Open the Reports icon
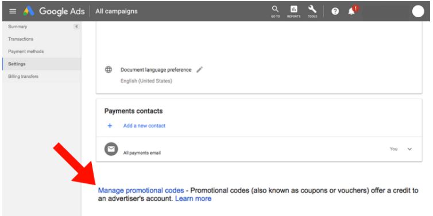The image size is (433, 216). click(293, 11)
